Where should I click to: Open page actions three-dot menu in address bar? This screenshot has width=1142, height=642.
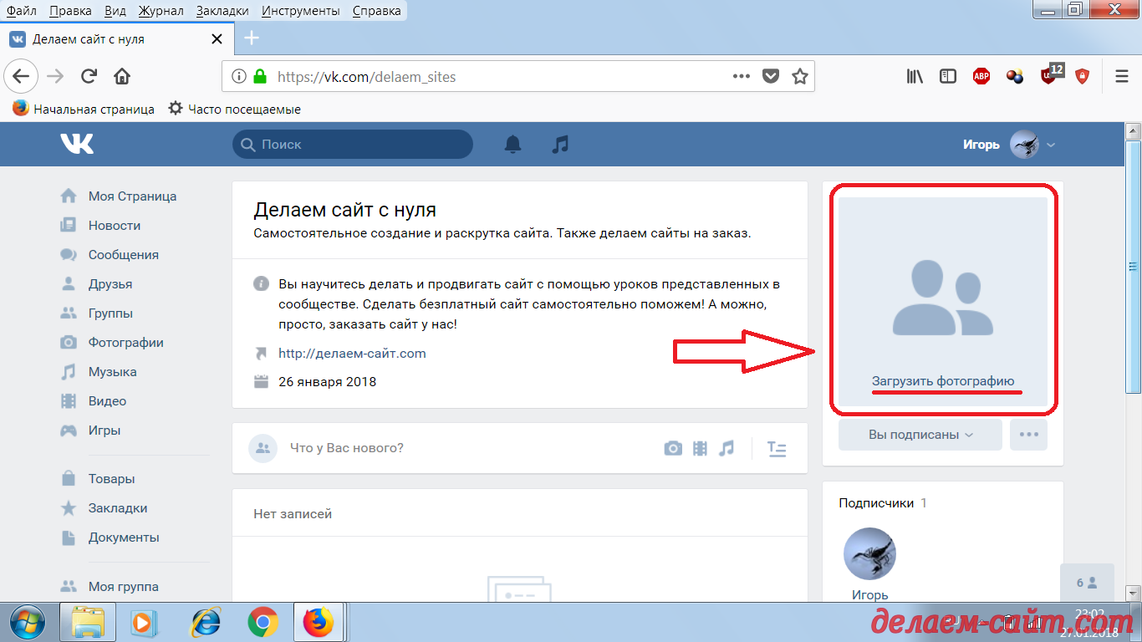click(x=742, y=77)
